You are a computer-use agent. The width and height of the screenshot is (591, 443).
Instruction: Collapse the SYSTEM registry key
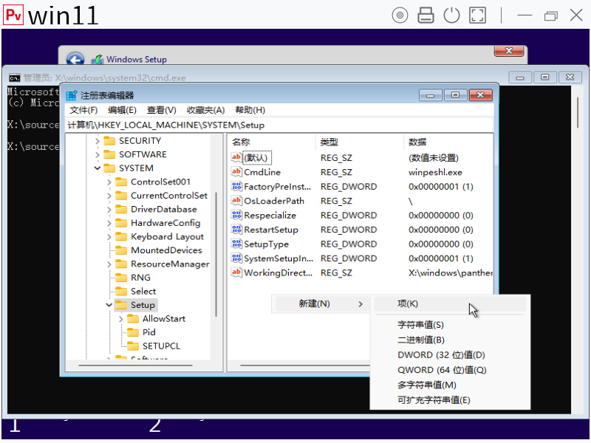click(x=98, y=168)
